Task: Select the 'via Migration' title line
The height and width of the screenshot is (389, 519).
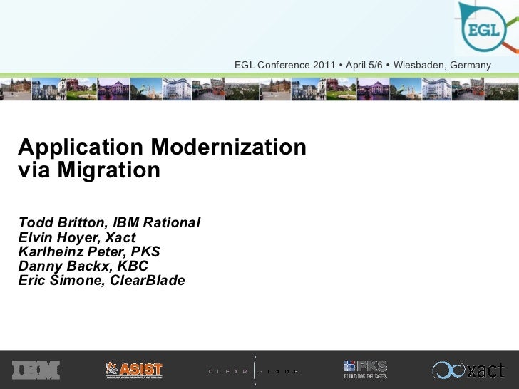Action: [89, 170]
